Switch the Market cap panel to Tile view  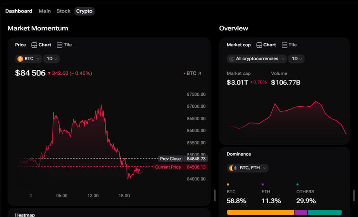tap(289, 45)
